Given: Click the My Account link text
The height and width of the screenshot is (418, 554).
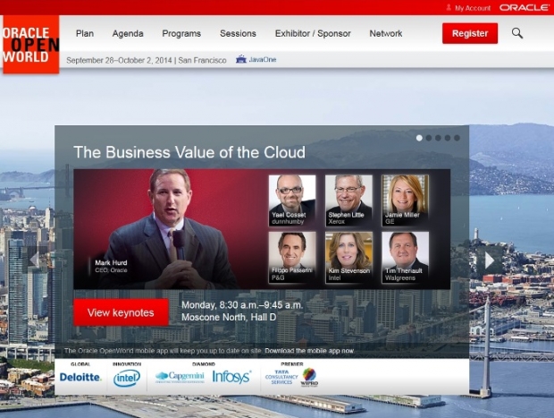Looking at the screenshot, I should pyautogui.click(x=473, y=8).
